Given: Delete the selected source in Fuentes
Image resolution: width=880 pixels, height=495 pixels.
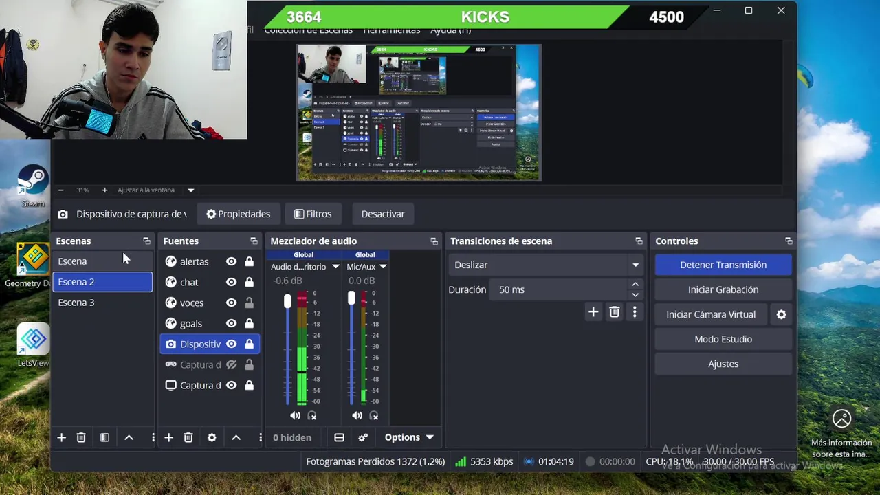Looking at the screenshot, I should (188, 437).
